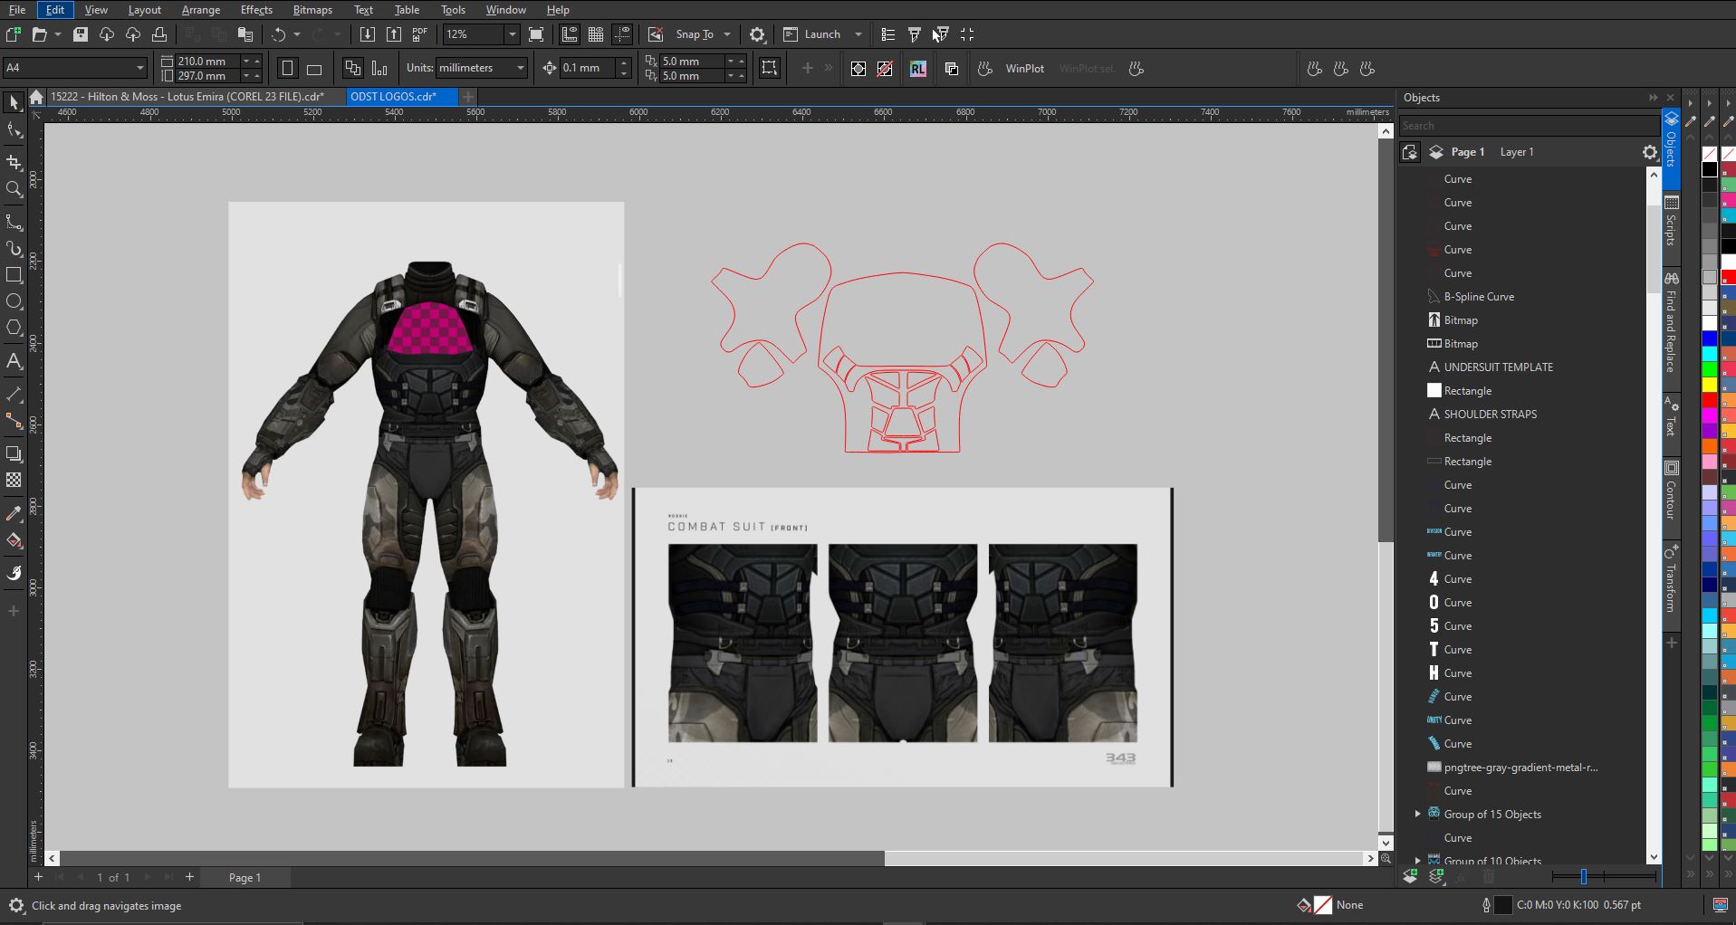Switch to Hilton & Moss Lotus Emira document tab

click(x=187, y=96)
